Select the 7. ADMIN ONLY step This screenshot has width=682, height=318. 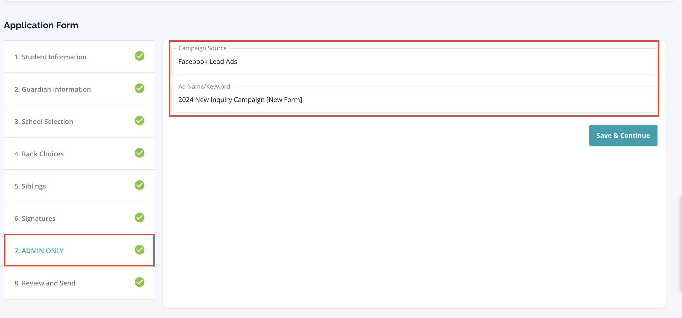point(39,251)
